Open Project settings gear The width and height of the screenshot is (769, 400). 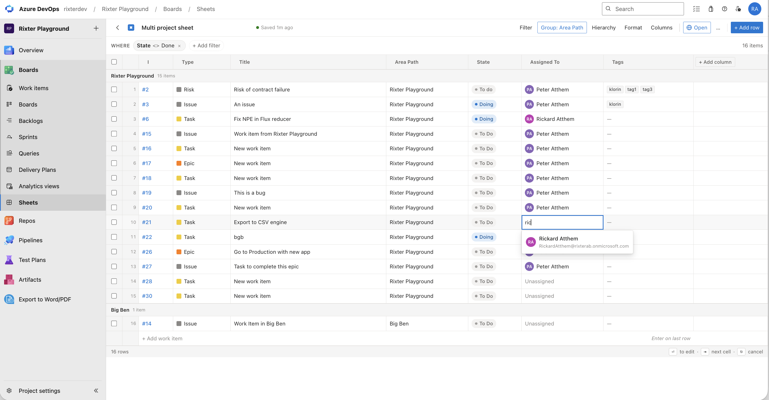[9, 391]
